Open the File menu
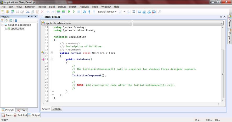Viewport: 232px width, 122px height. point(3,7)
